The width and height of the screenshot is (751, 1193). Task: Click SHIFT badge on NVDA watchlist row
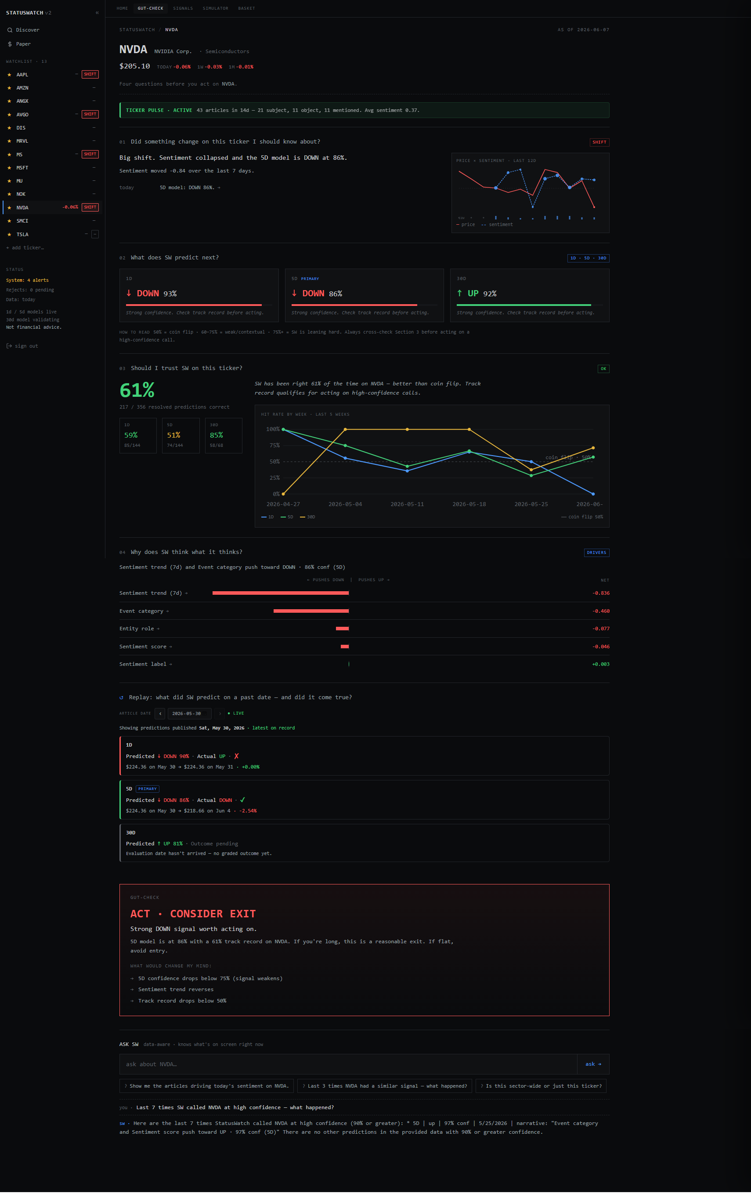click(90, 208)
